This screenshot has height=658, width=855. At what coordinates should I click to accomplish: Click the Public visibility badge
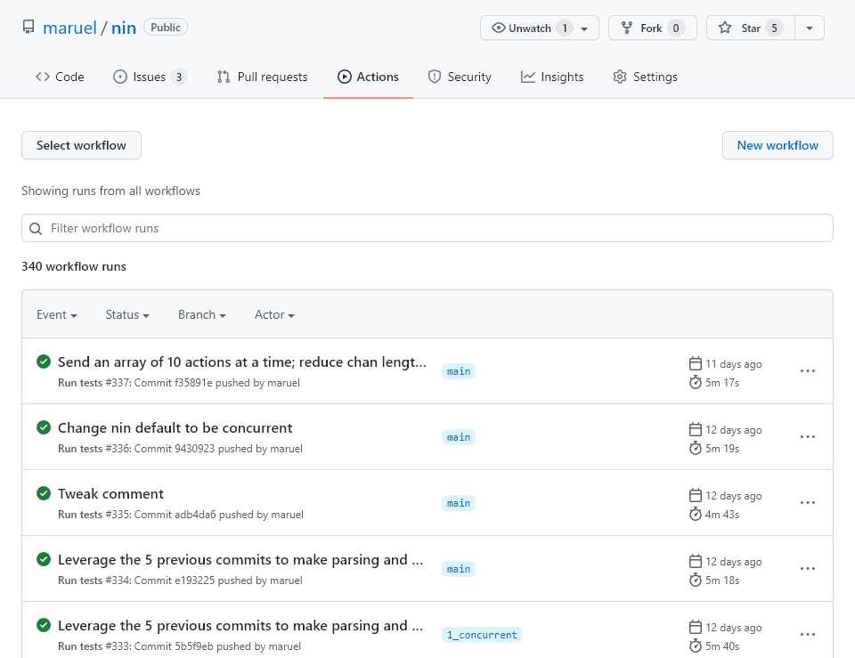point(166,28)
